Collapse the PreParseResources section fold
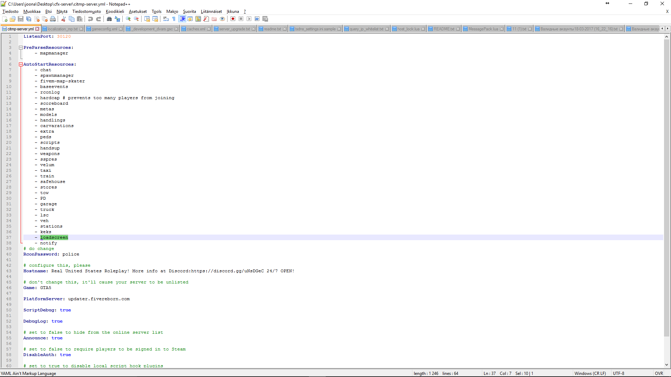Screen dimensions: 671x377 pyautogui.click(x=21, y=47)
